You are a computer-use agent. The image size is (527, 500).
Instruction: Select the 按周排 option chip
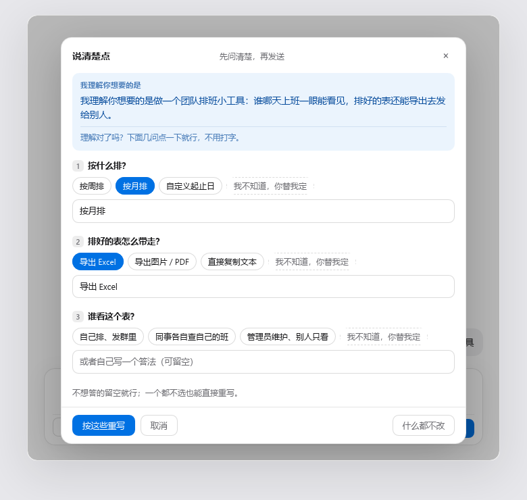92,186
